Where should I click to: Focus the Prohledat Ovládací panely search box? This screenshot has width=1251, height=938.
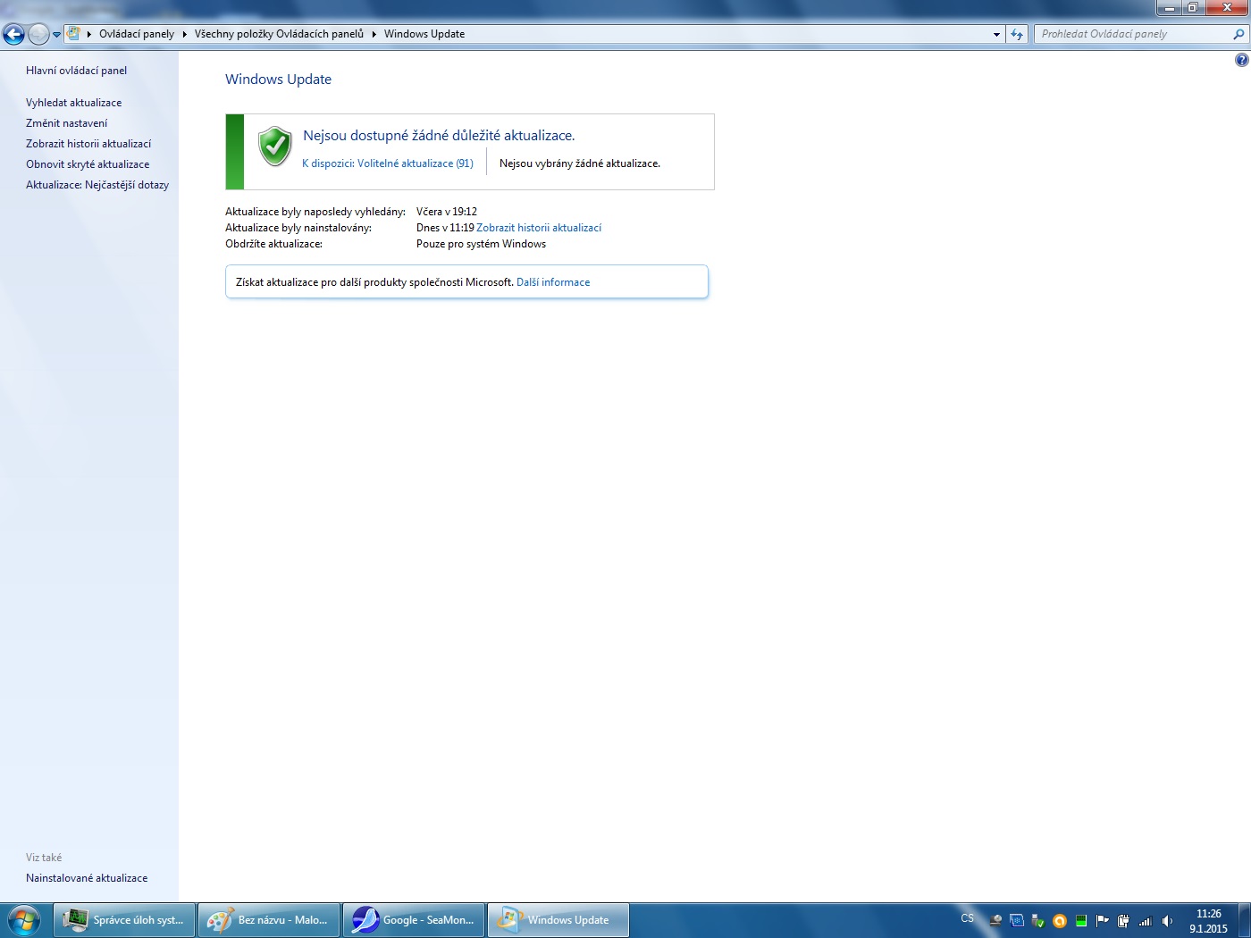[1135, 34]
